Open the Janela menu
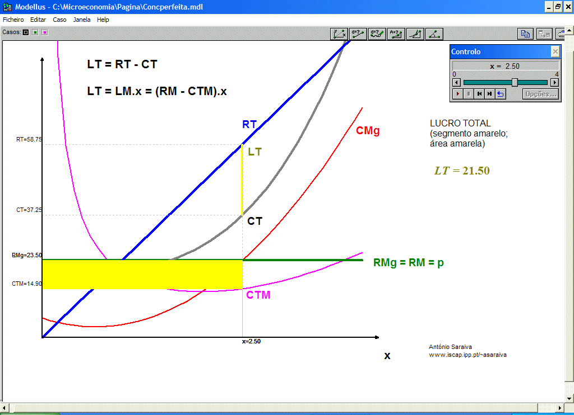 [x=81, y=20]
